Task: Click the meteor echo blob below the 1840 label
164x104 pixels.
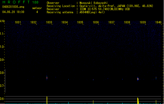Action: (156, 78)
